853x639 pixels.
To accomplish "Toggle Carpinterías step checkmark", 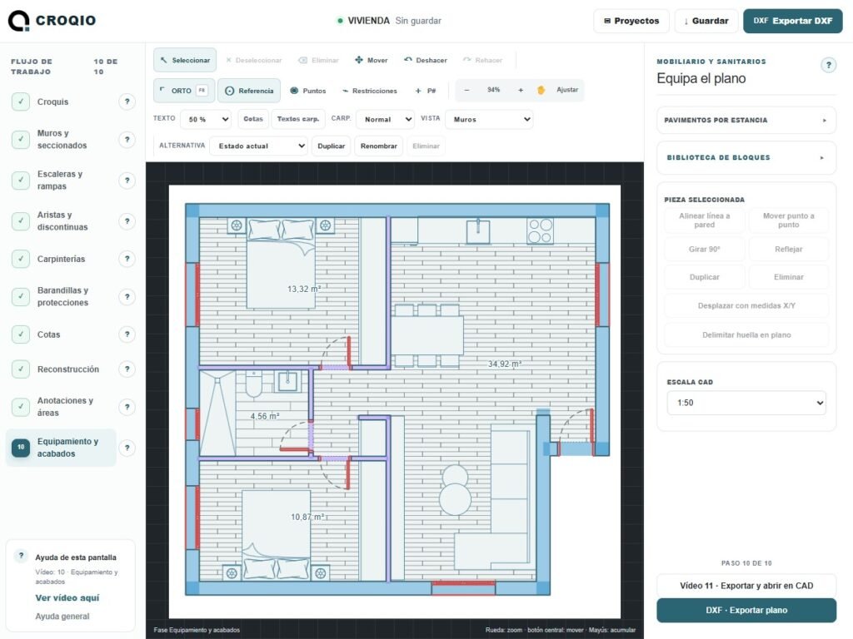I will coord(21,259).
